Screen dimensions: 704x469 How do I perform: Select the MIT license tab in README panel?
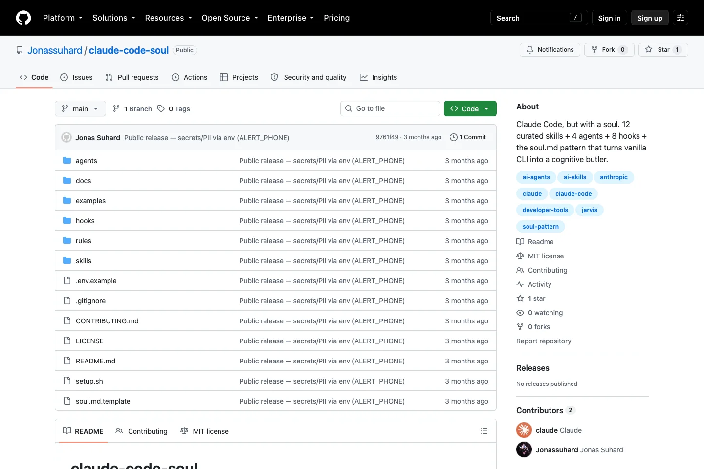(204, 431)
